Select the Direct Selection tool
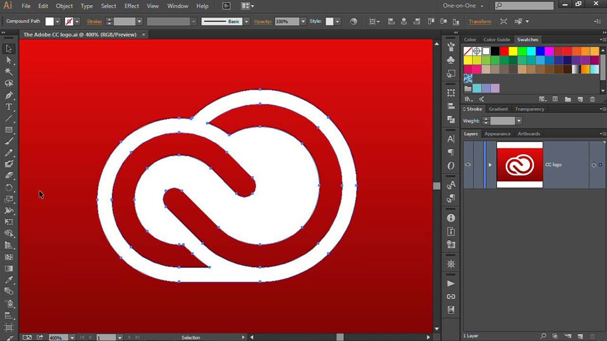Image resolution: width=607 pixels, height=341 pixels. 8,61
